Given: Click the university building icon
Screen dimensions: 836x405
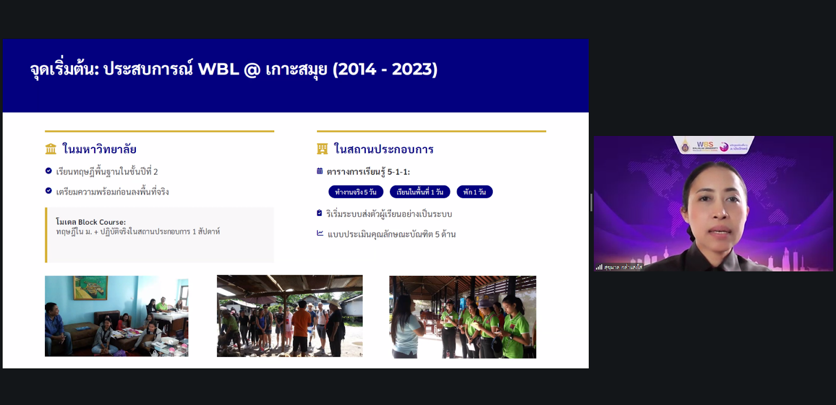Looking at the screenshot, I should point(51,149).
